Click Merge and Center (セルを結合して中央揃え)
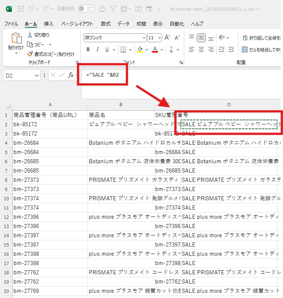283x298 pixels. point(262,50)
